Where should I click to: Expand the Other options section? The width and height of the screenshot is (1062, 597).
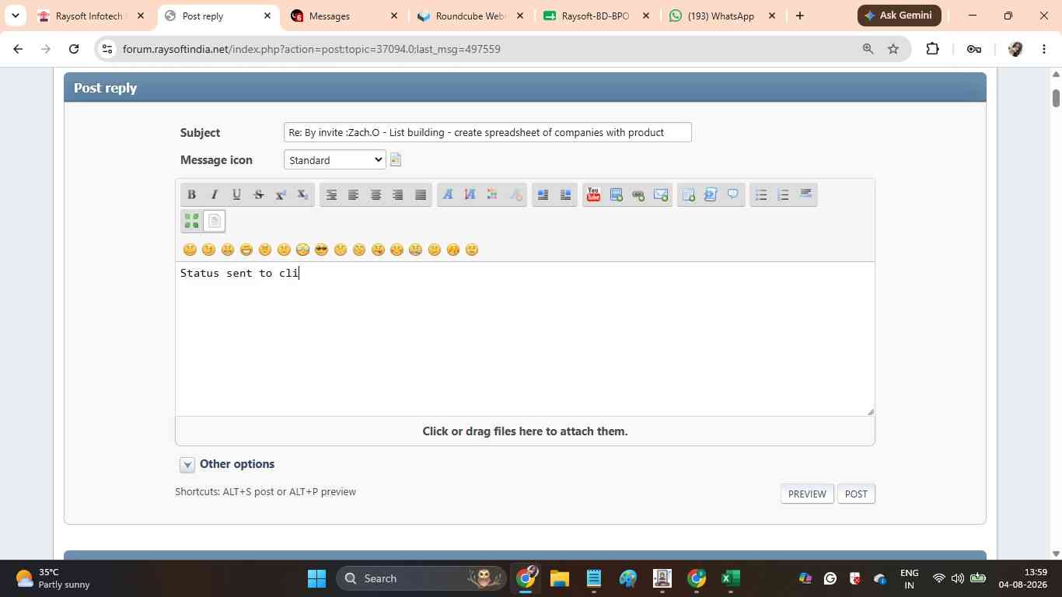click(x=187, y=465)
